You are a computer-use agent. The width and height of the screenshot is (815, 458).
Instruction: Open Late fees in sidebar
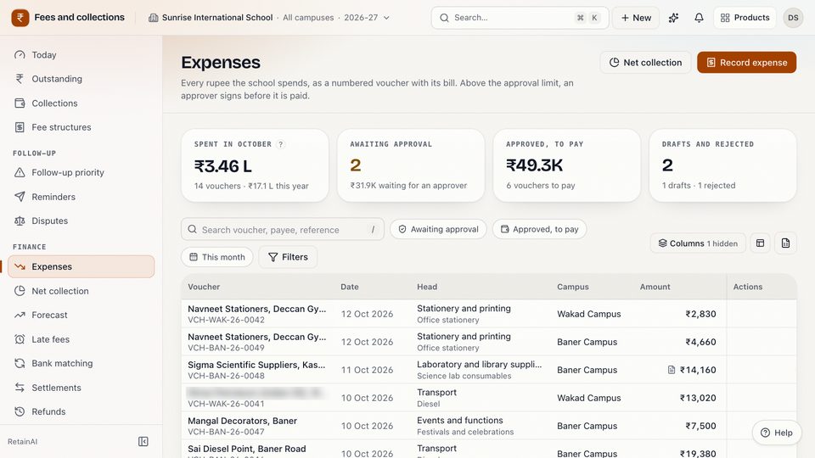tap(81, 339)
